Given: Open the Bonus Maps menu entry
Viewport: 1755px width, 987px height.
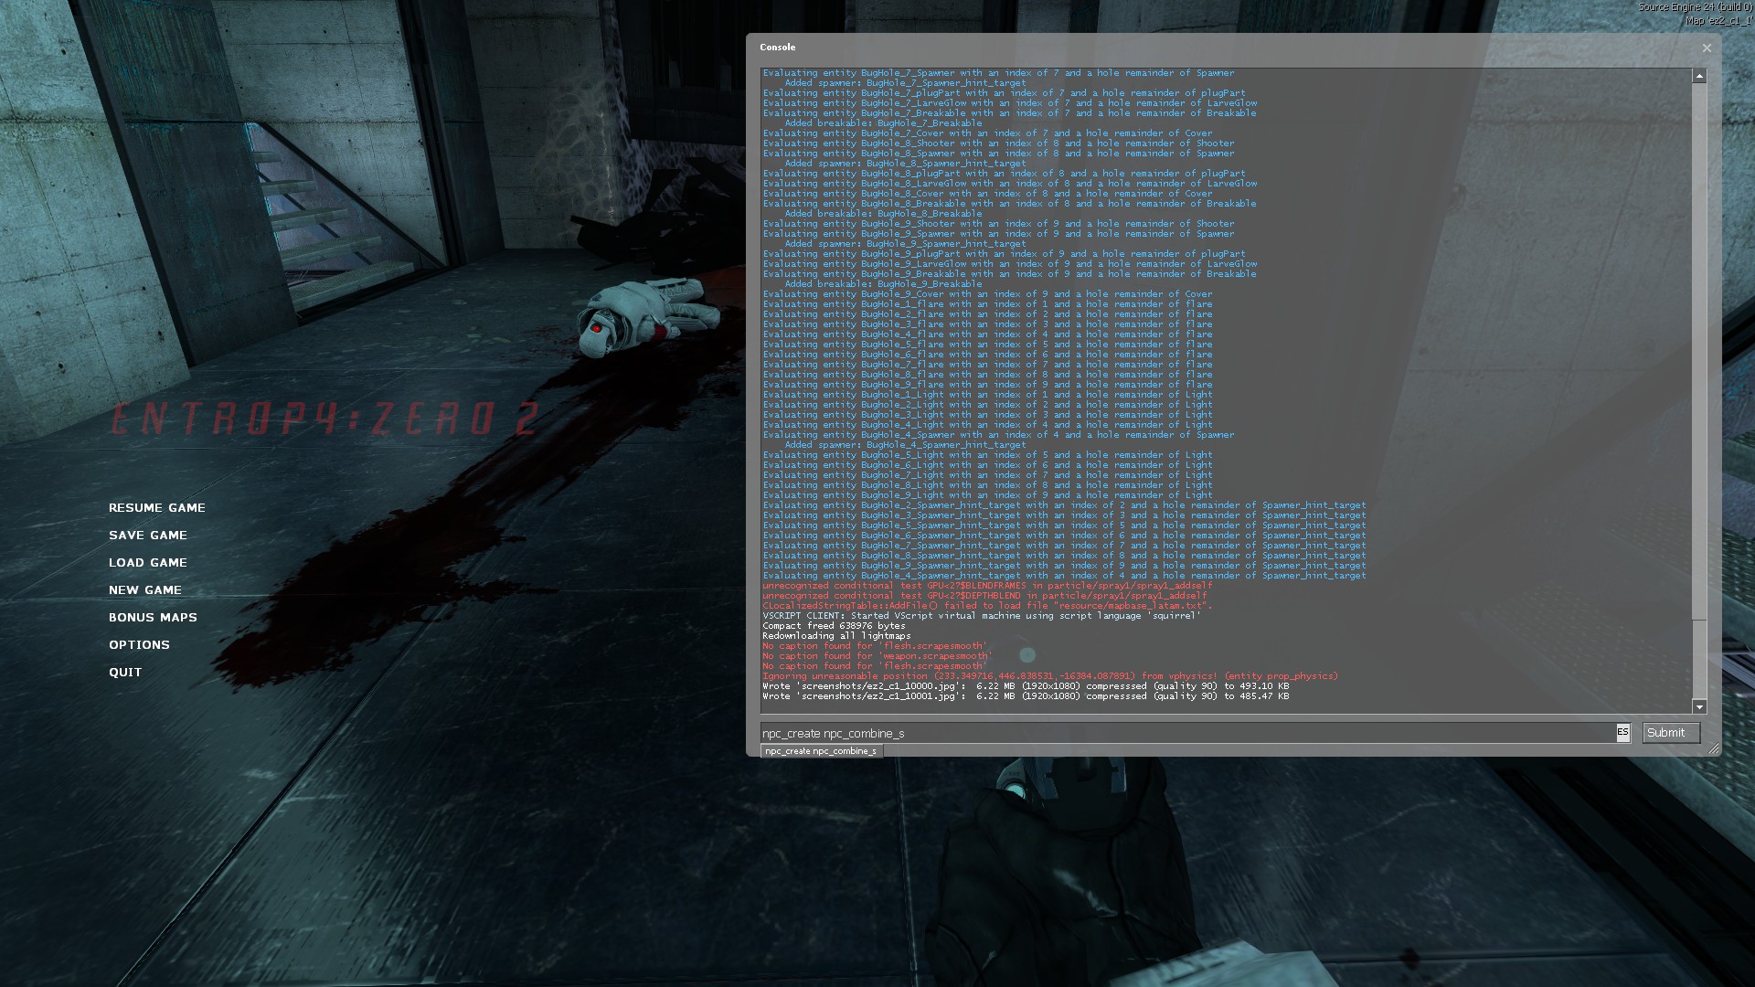Looking at the screenshot, I should [153, 617].
